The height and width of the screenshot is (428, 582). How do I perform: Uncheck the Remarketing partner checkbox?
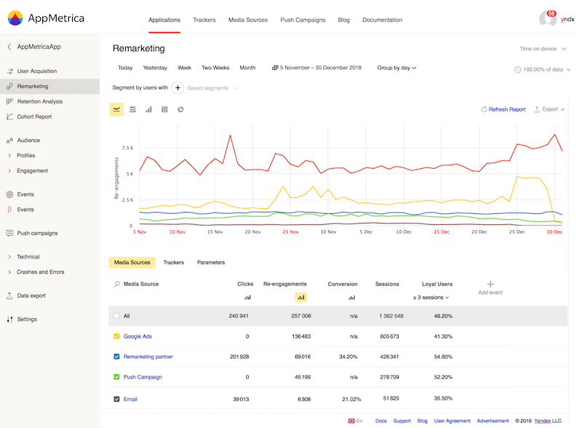point(116,357)
